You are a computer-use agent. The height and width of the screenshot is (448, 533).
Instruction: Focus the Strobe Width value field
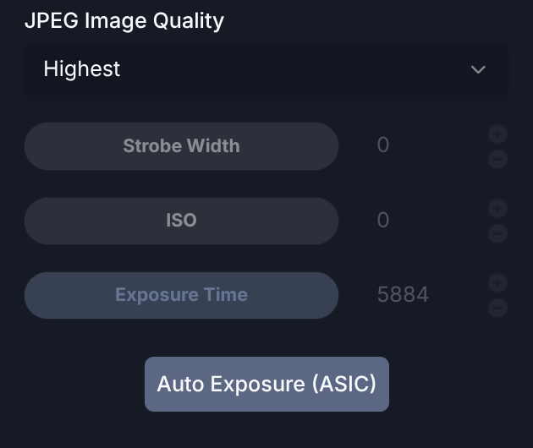418,145
